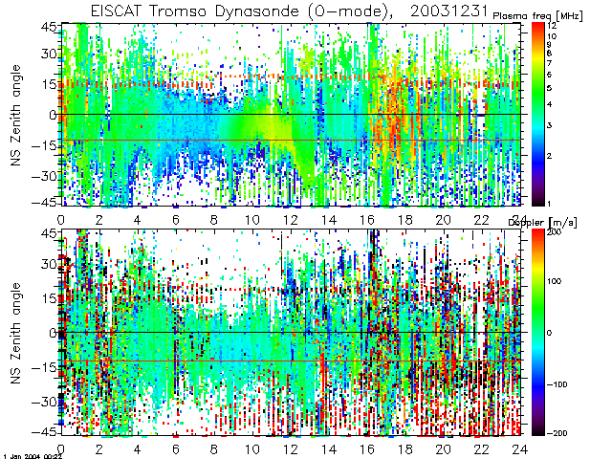
Task: Click the "45" y-axis tick of the bottom plot
Action: point(49,234)
